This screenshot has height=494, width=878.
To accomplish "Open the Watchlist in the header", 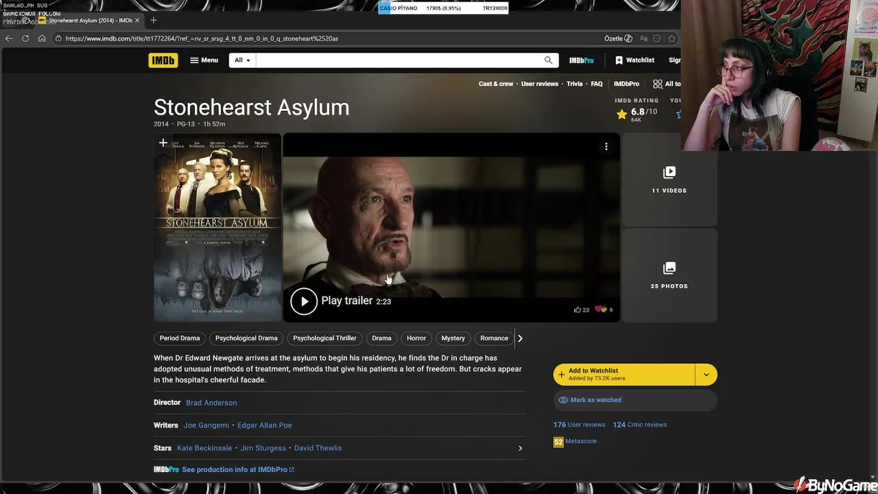I will coord(634,60).
